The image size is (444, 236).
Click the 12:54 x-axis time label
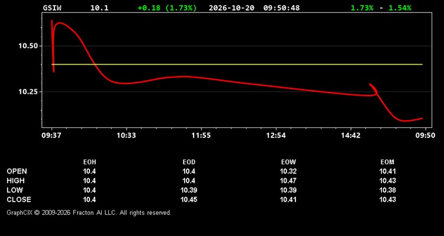pos(276,136)
